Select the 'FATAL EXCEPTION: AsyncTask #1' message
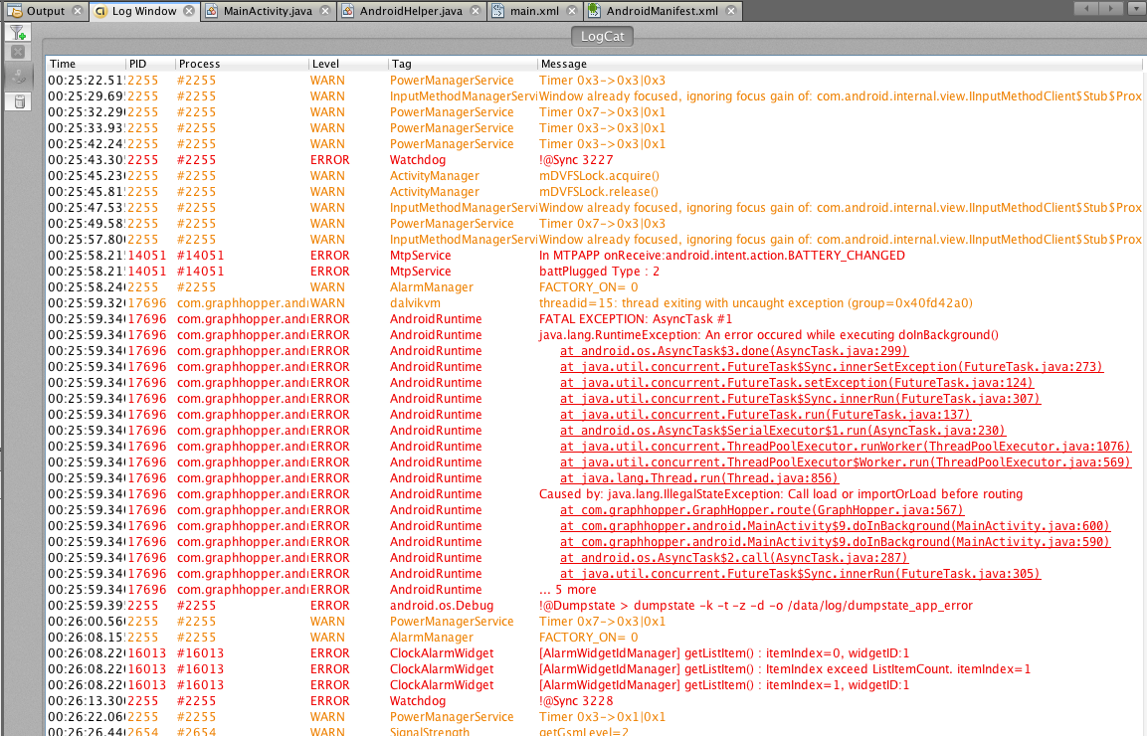This screenshot has width=1147, height=736. [x=636, y=319]
